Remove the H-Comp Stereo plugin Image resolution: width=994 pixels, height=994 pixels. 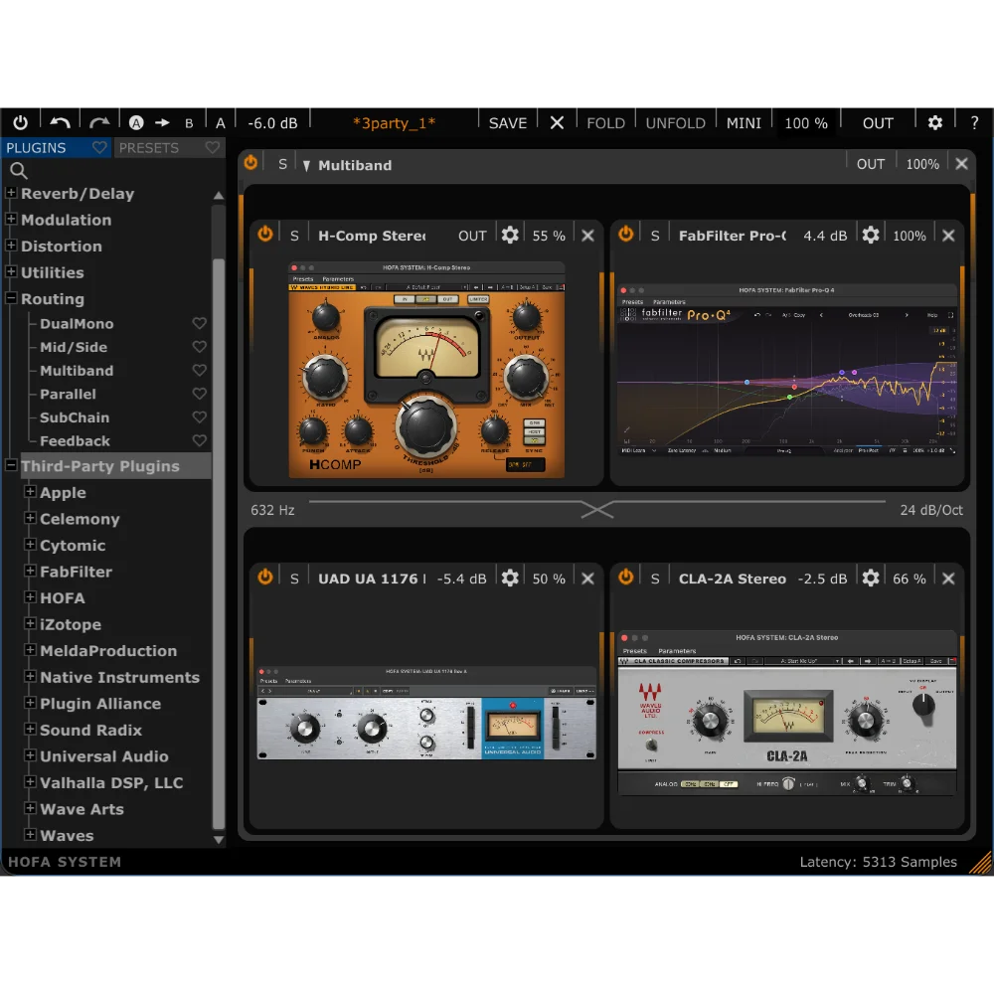pyautogui.click(x=587, y=236)
